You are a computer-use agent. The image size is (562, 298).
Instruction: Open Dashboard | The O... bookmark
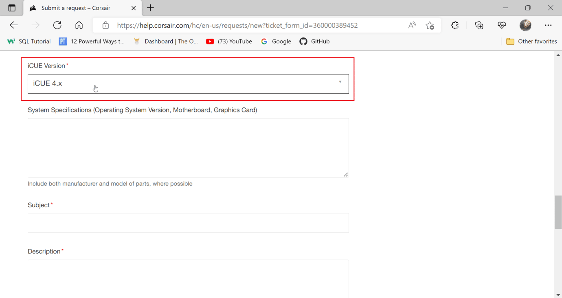click(166, 41)
